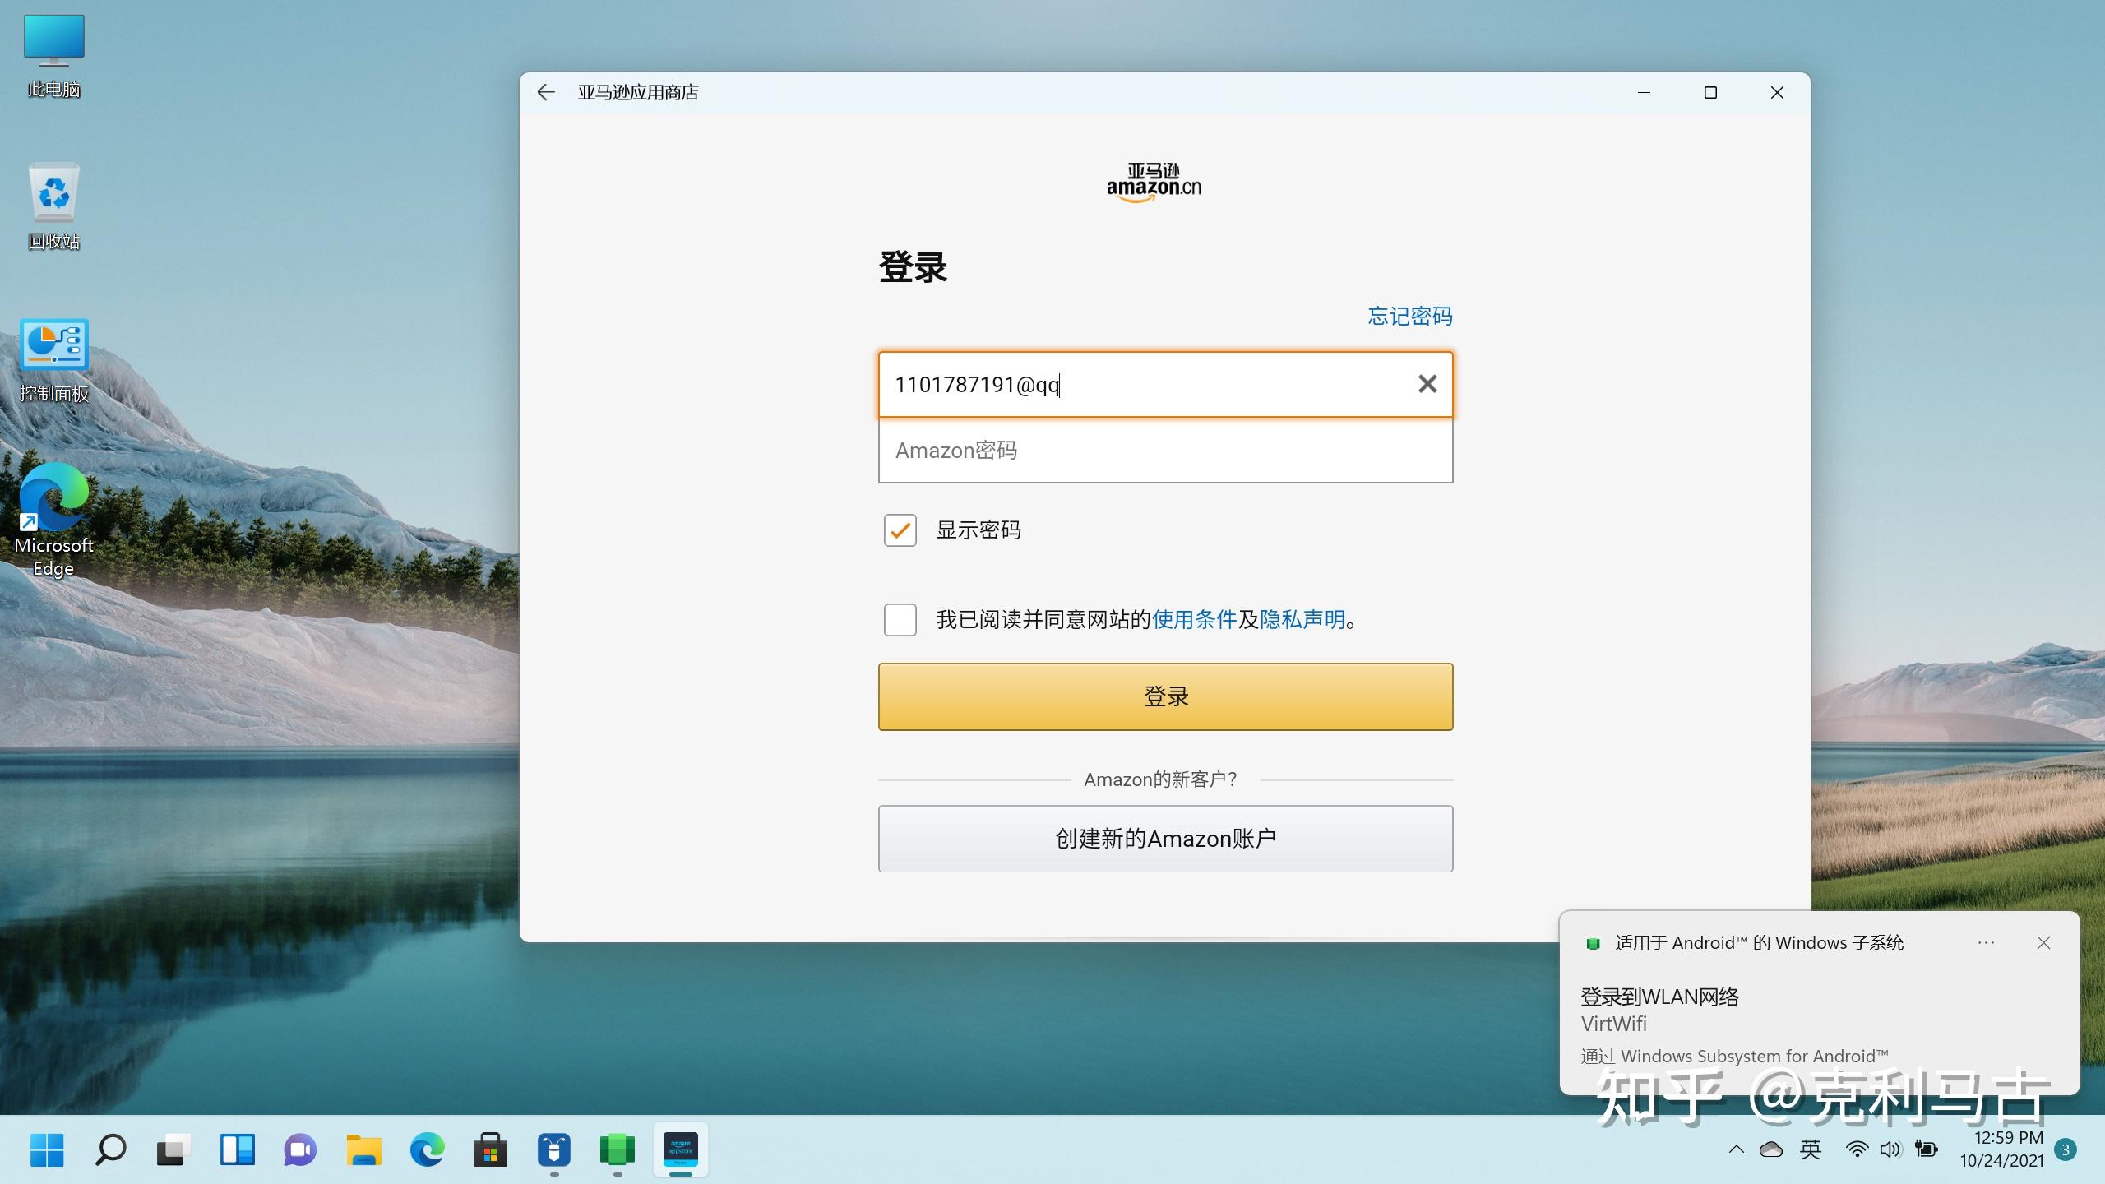Open Microsoft Store from the taskbar
The height and width of the screenshot is (1184, 2105).
(x=490, y=1149)
